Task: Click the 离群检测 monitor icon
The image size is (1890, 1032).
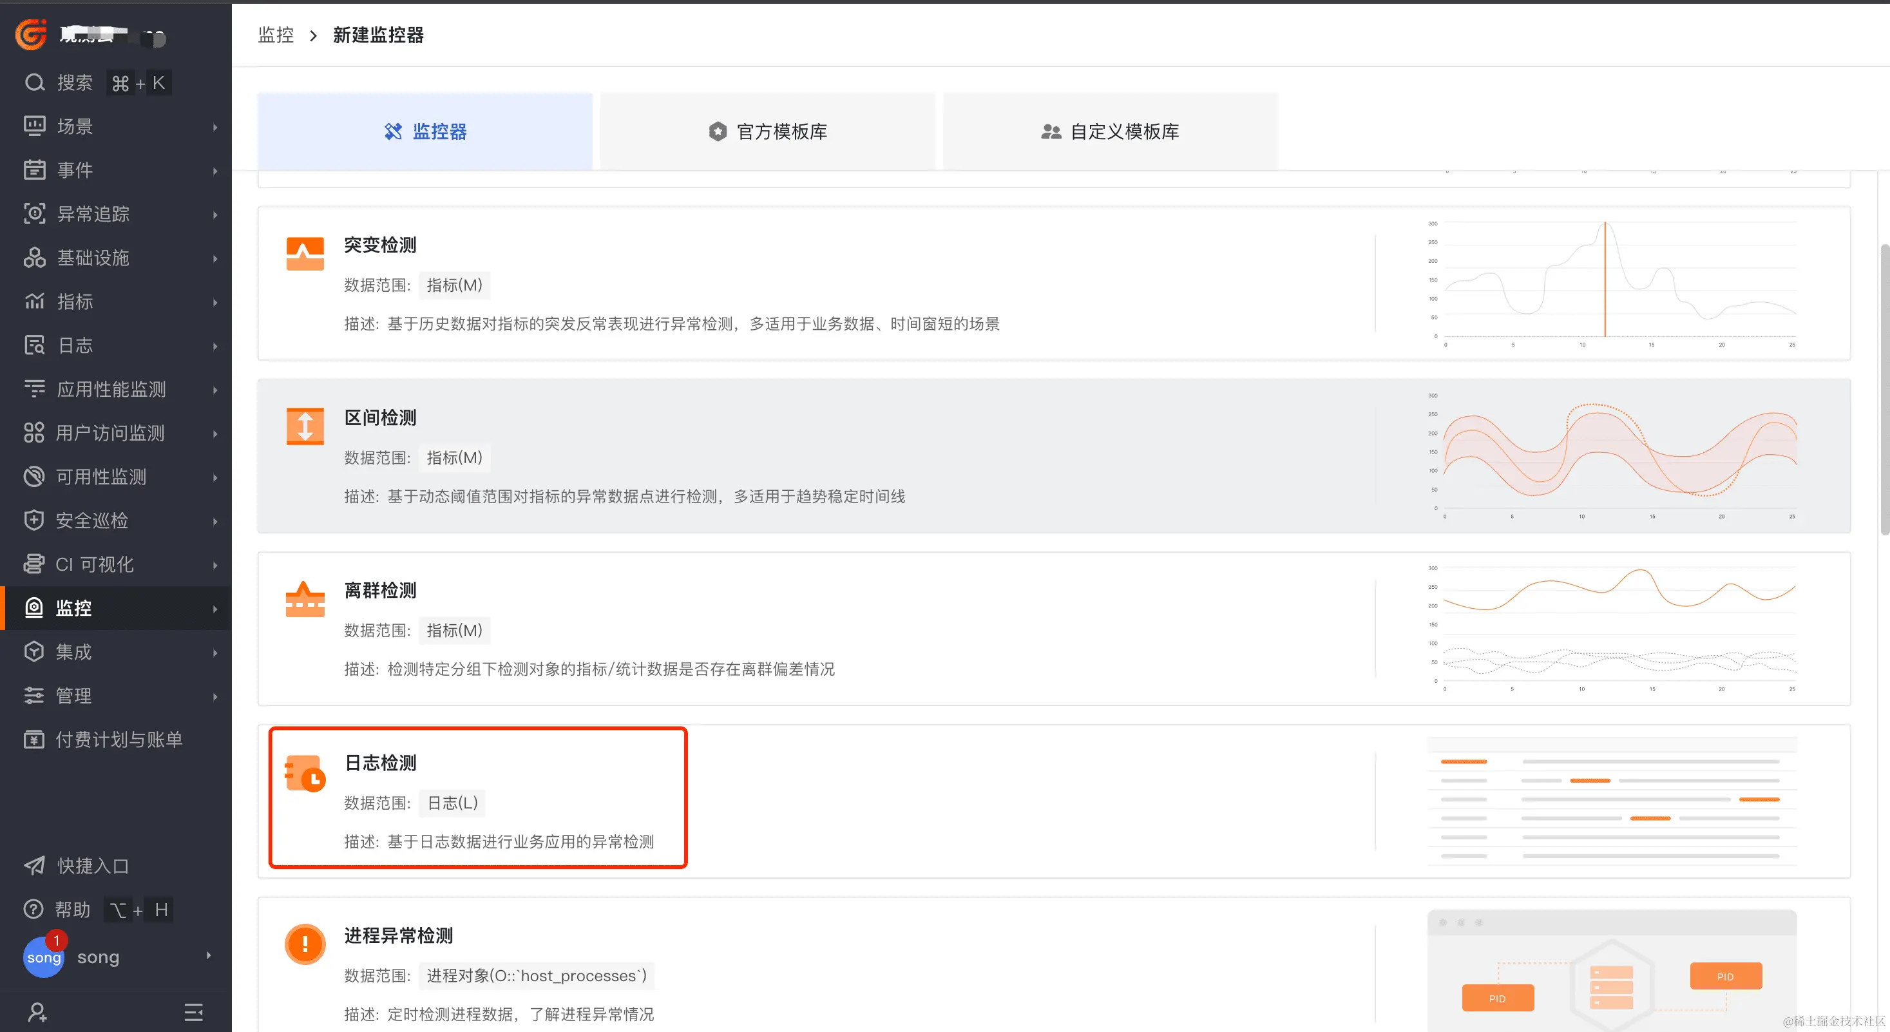Action: (x=305, y=599)
